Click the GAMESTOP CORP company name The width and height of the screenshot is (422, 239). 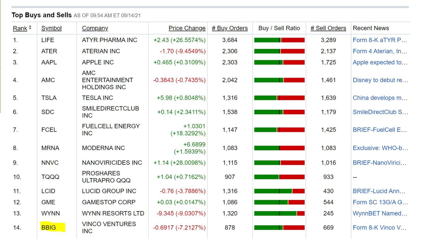coord(109,202)
